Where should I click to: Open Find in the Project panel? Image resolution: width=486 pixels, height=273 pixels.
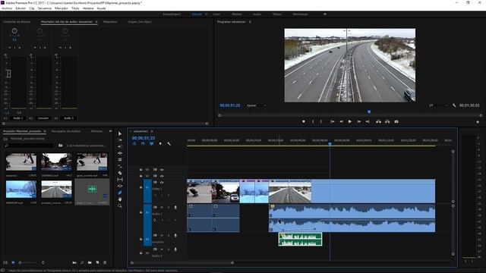pos(82,262)
